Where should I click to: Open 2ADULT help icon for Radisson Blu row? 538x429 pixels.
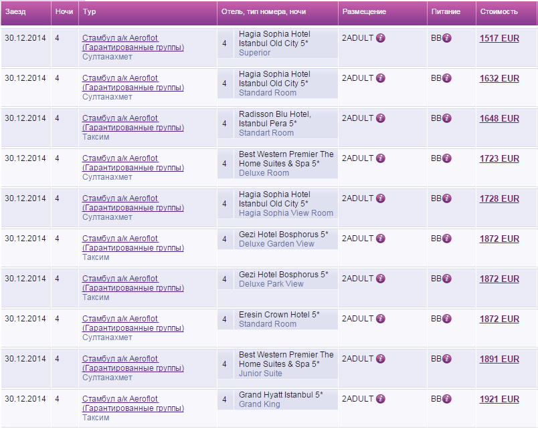[x=381, y=118]
